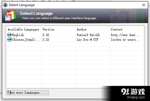Click the globe icon beside Chinese_Simpli...
The image size is (150, 101).
point(10,40)
